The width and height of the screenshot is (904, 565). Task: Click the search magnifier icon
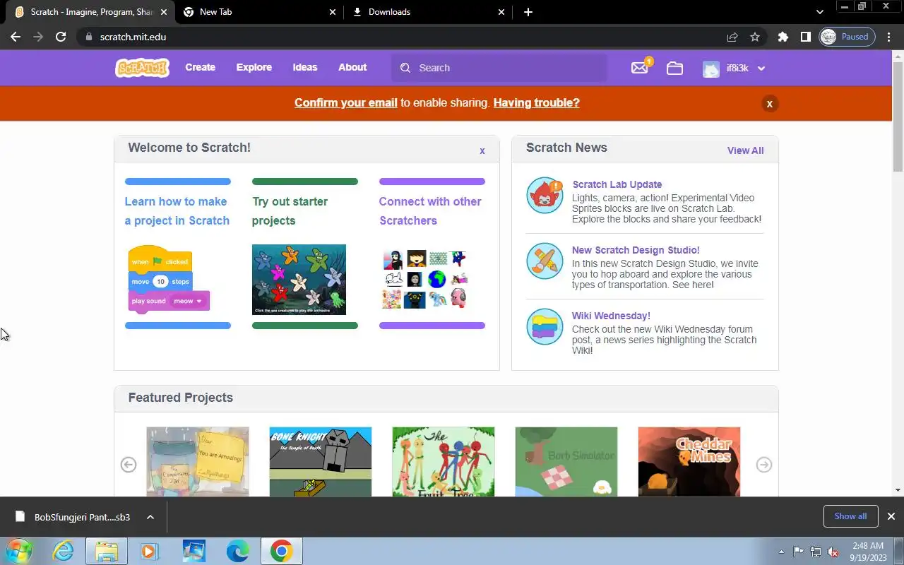tap(405, 68)
